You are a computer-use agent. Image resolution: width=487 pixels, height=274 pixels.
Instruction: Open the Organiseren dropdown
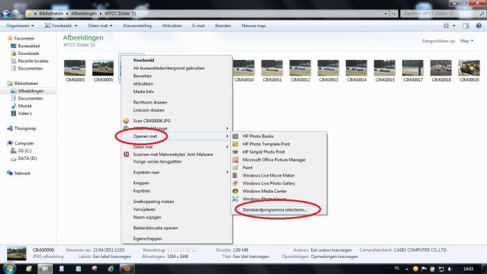coord(20,26)
